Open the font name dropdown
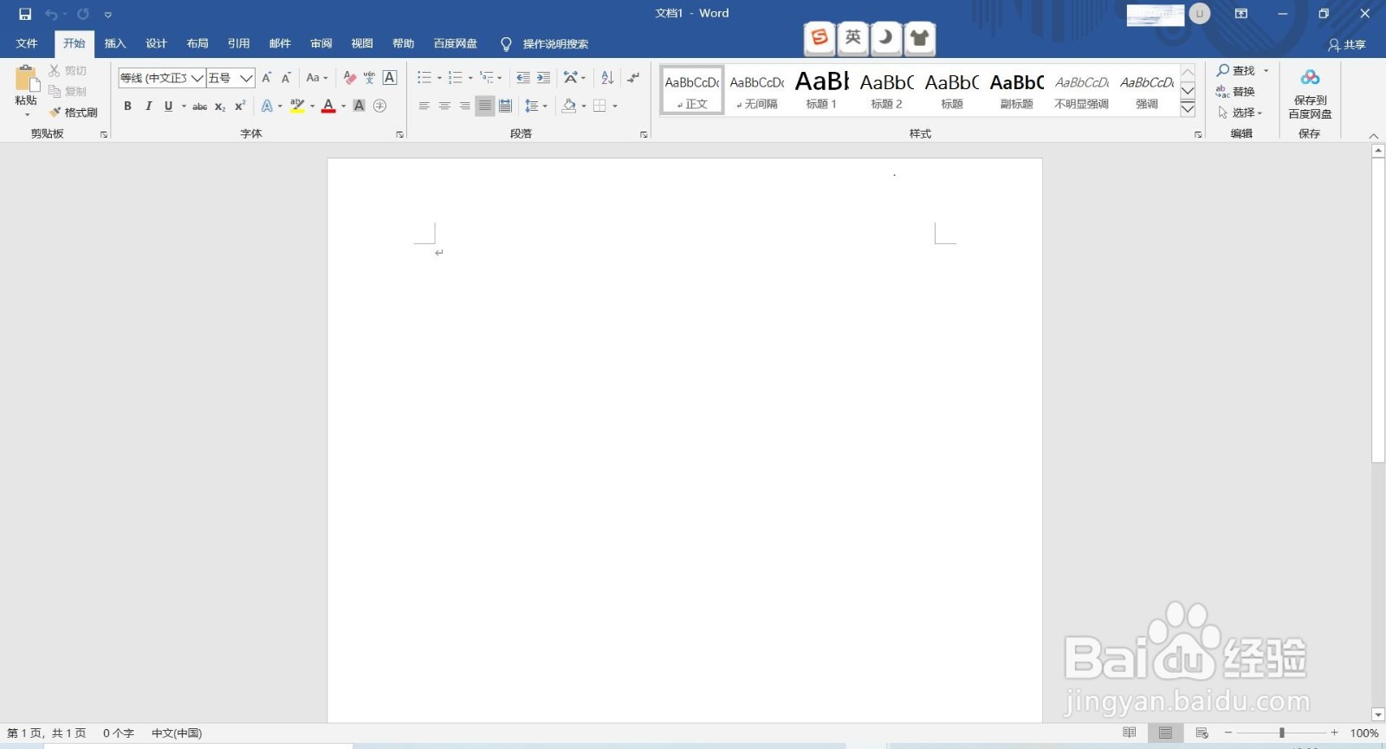 (198, 78)
